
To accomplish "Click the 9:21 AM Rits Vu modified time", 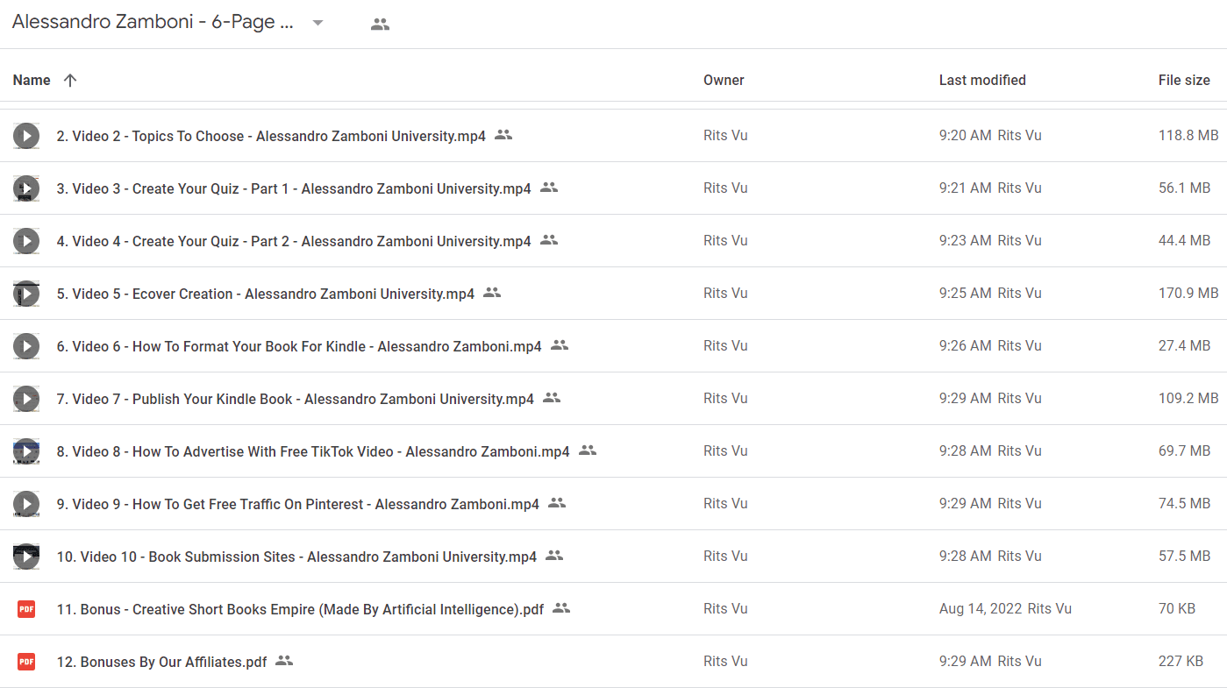I will tap(990, 188).
